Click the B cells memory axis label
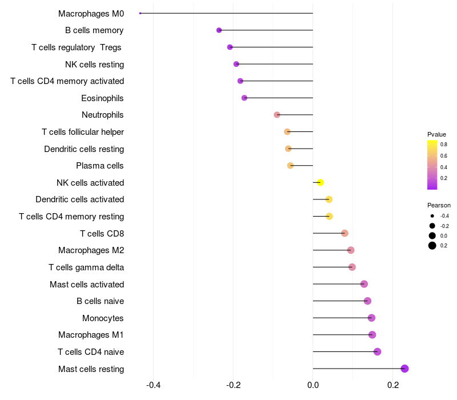The height and width of the screenshot is (400, 457). [95, 30]
